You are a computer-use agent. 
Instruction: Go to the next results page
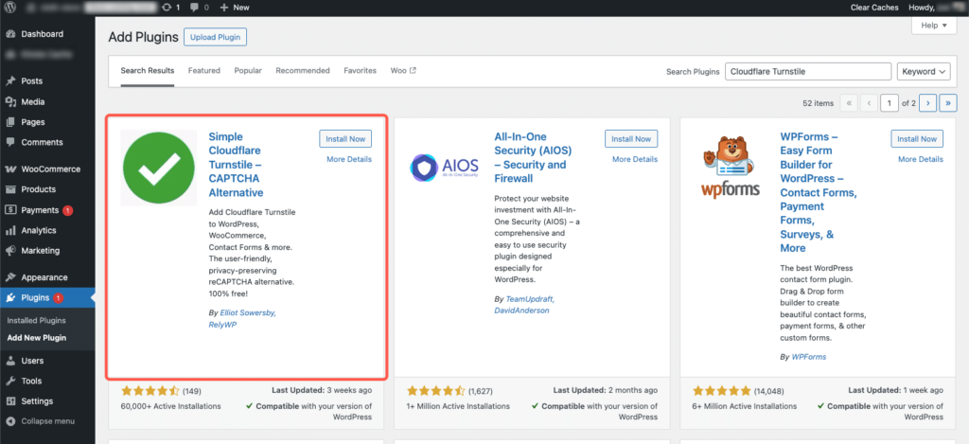pyautogui.click(x=928, y=102)
